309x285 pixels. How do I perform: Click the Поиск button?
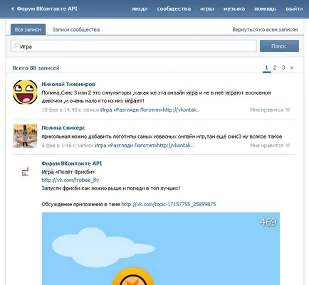coord(279,46)
